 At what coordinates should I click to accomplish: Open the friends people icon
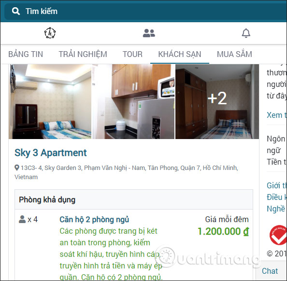[149, 33]
